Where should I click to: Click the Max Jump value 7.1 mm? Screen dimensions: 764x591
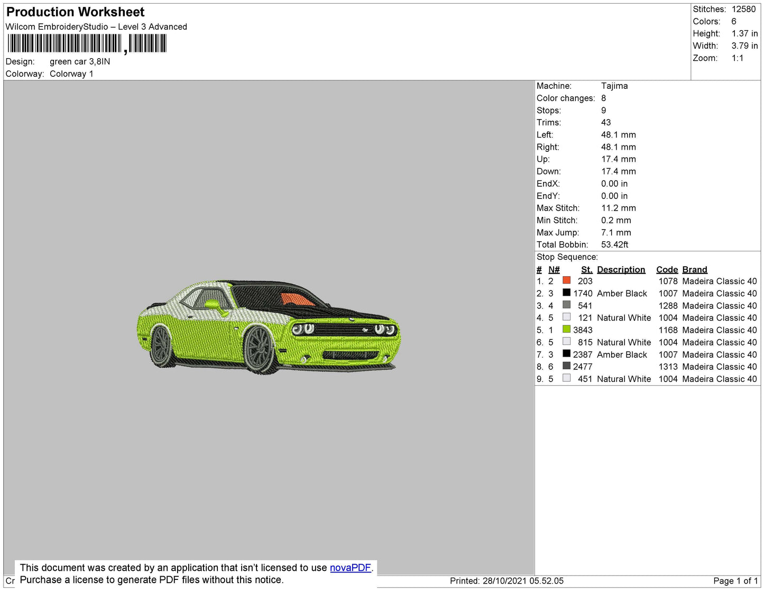coord(616,232)
